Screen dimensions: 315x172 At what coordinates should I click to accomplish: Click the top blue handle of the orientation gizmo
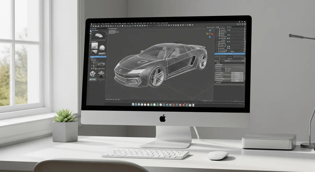210,30
